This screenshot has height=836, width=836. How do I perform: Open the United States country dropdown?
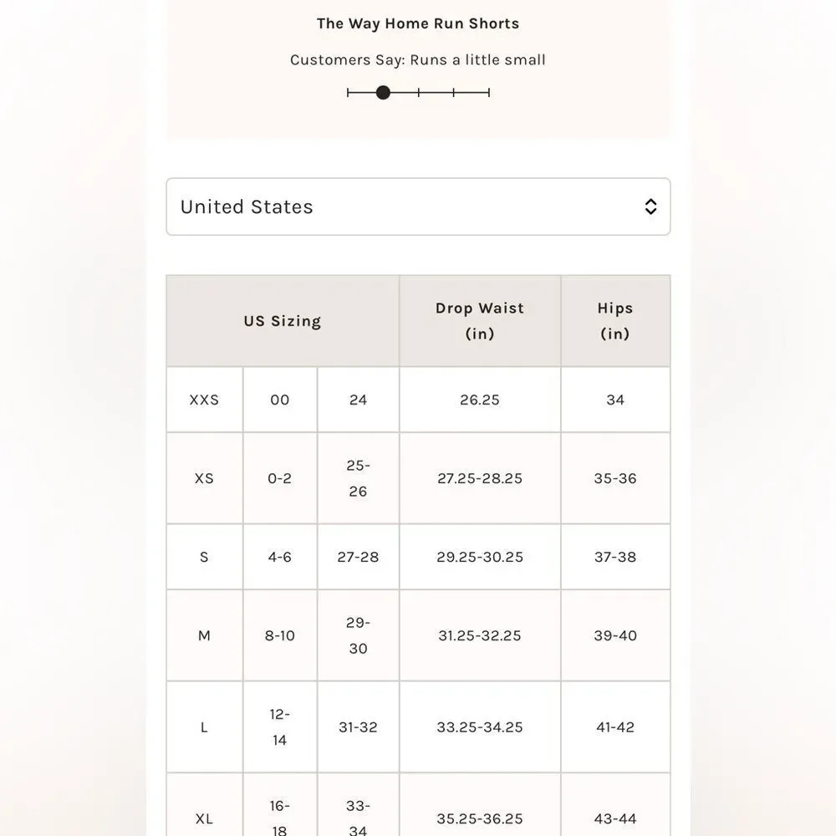tap(418, 206)
